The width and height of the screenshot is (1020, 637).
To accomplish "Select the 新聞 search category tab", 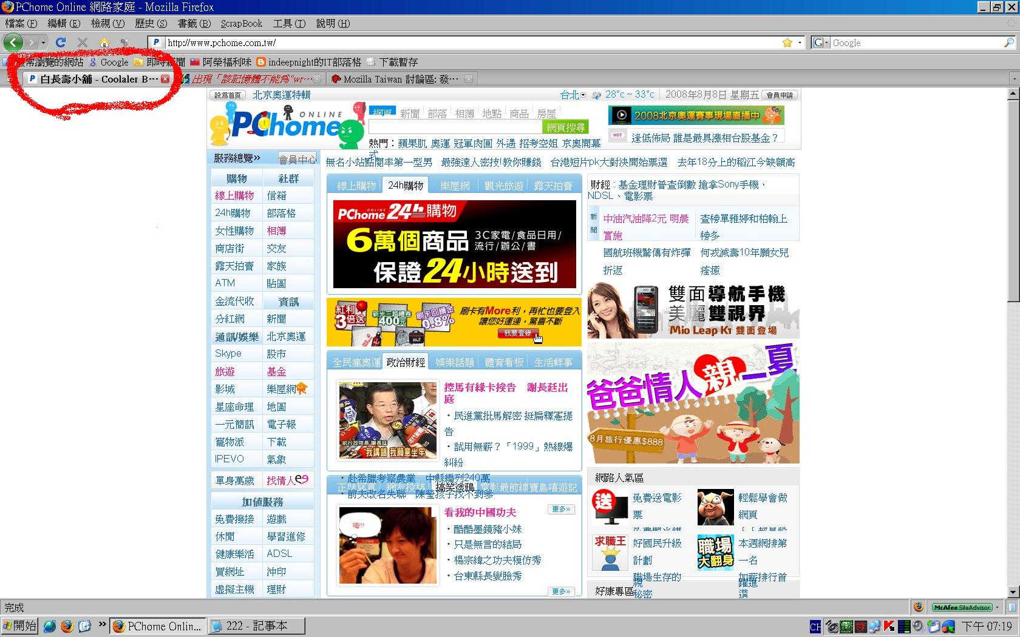I will [x=410, y=113].
